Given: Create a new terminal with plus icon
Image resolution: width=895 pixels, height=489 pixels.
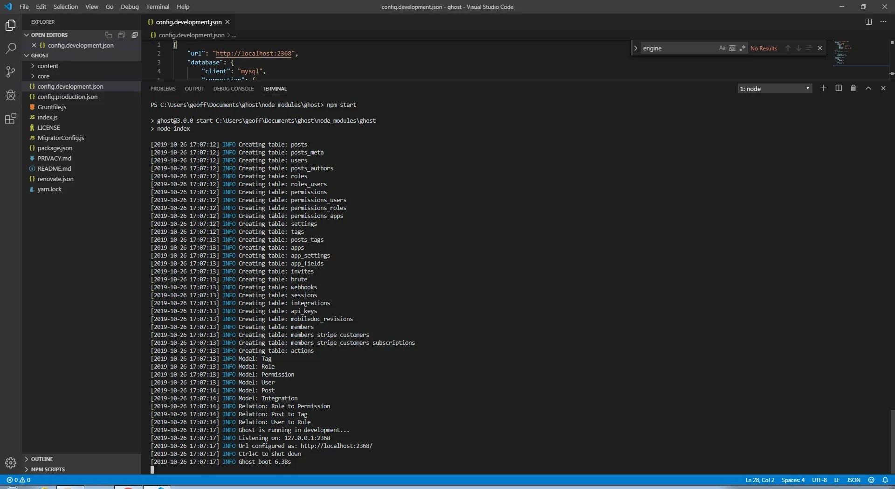Looking at the screenshot, I should (x=823, y=88).
